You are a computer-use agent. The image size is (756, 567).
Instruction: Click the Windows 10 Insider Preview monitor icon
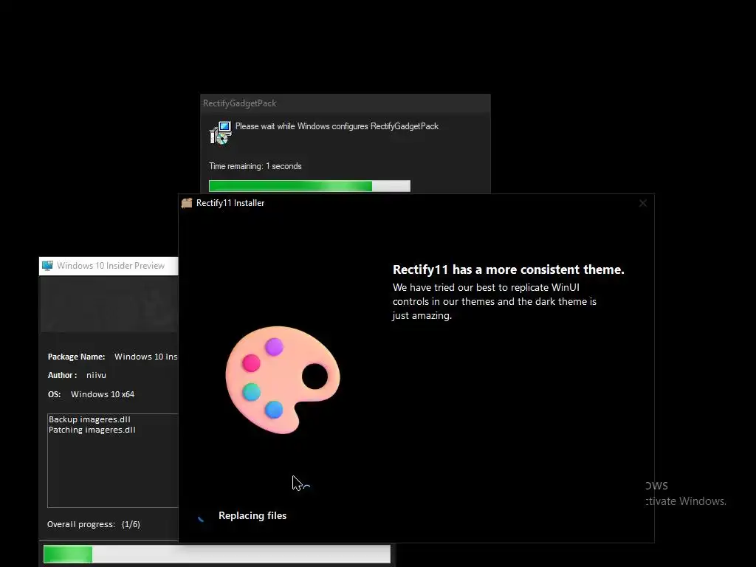[47, 266]
